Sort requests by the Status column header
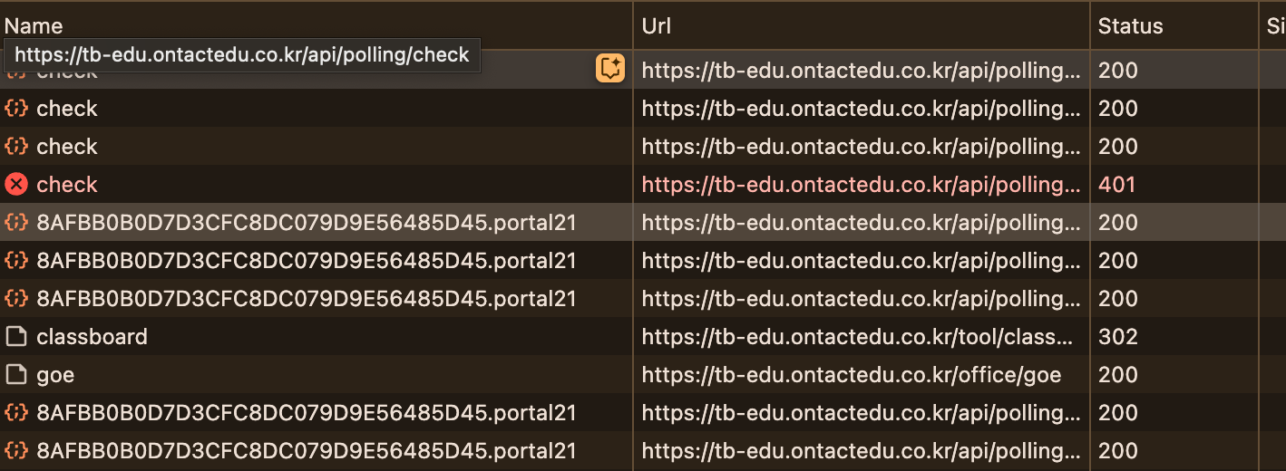The width and height of the screenshot is (1286, 471). (1130, 26)
